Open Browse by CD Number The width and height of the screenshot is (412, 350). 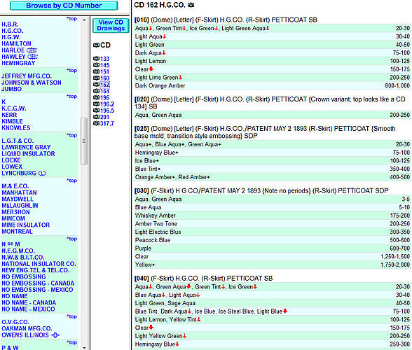coord(64,6)
